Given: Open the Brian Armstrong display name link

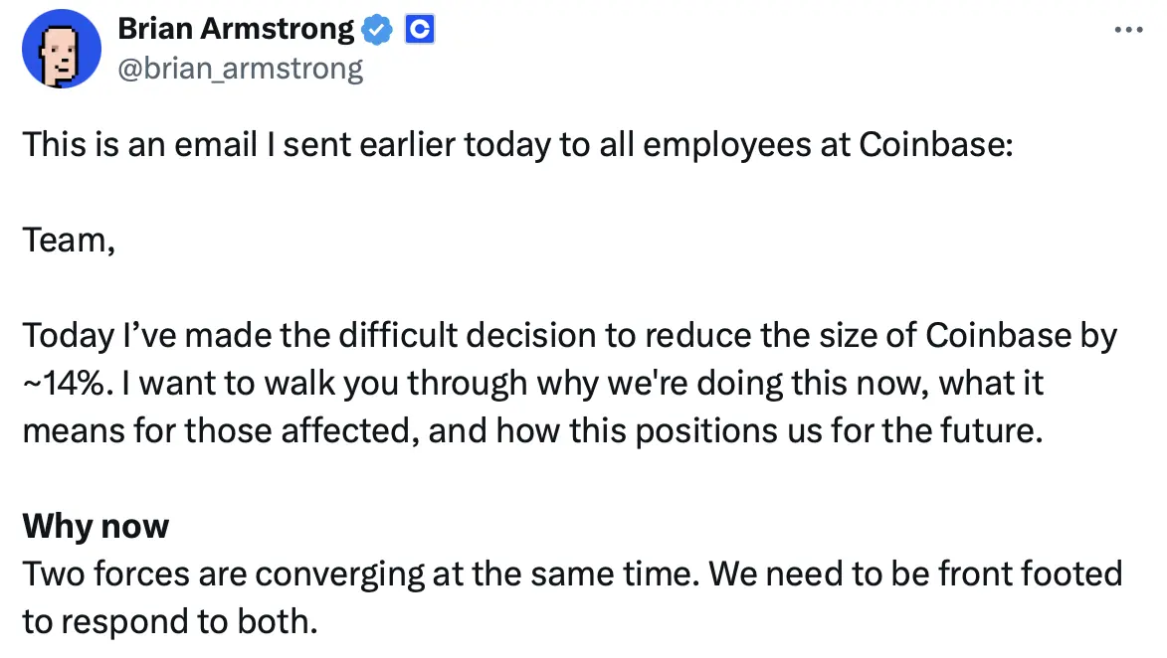Looking at the screenshot, I should [236, 29].
